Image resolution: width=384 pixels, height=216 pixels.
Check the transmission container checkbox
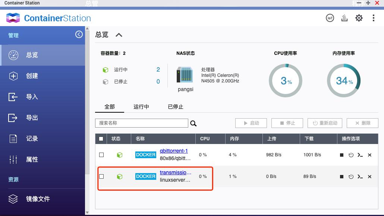tap(101, 176)
